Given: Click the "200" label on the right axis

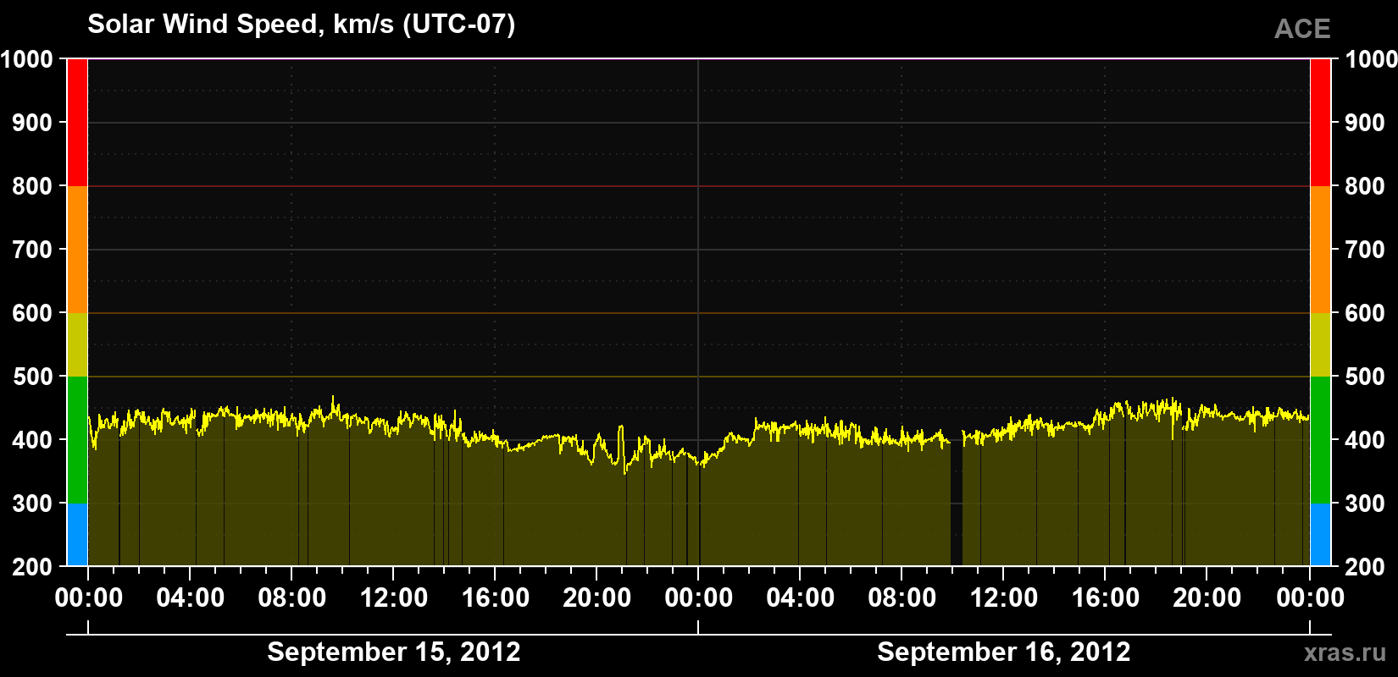Looking at the screenshot, I should click(x=1365, y=567).
